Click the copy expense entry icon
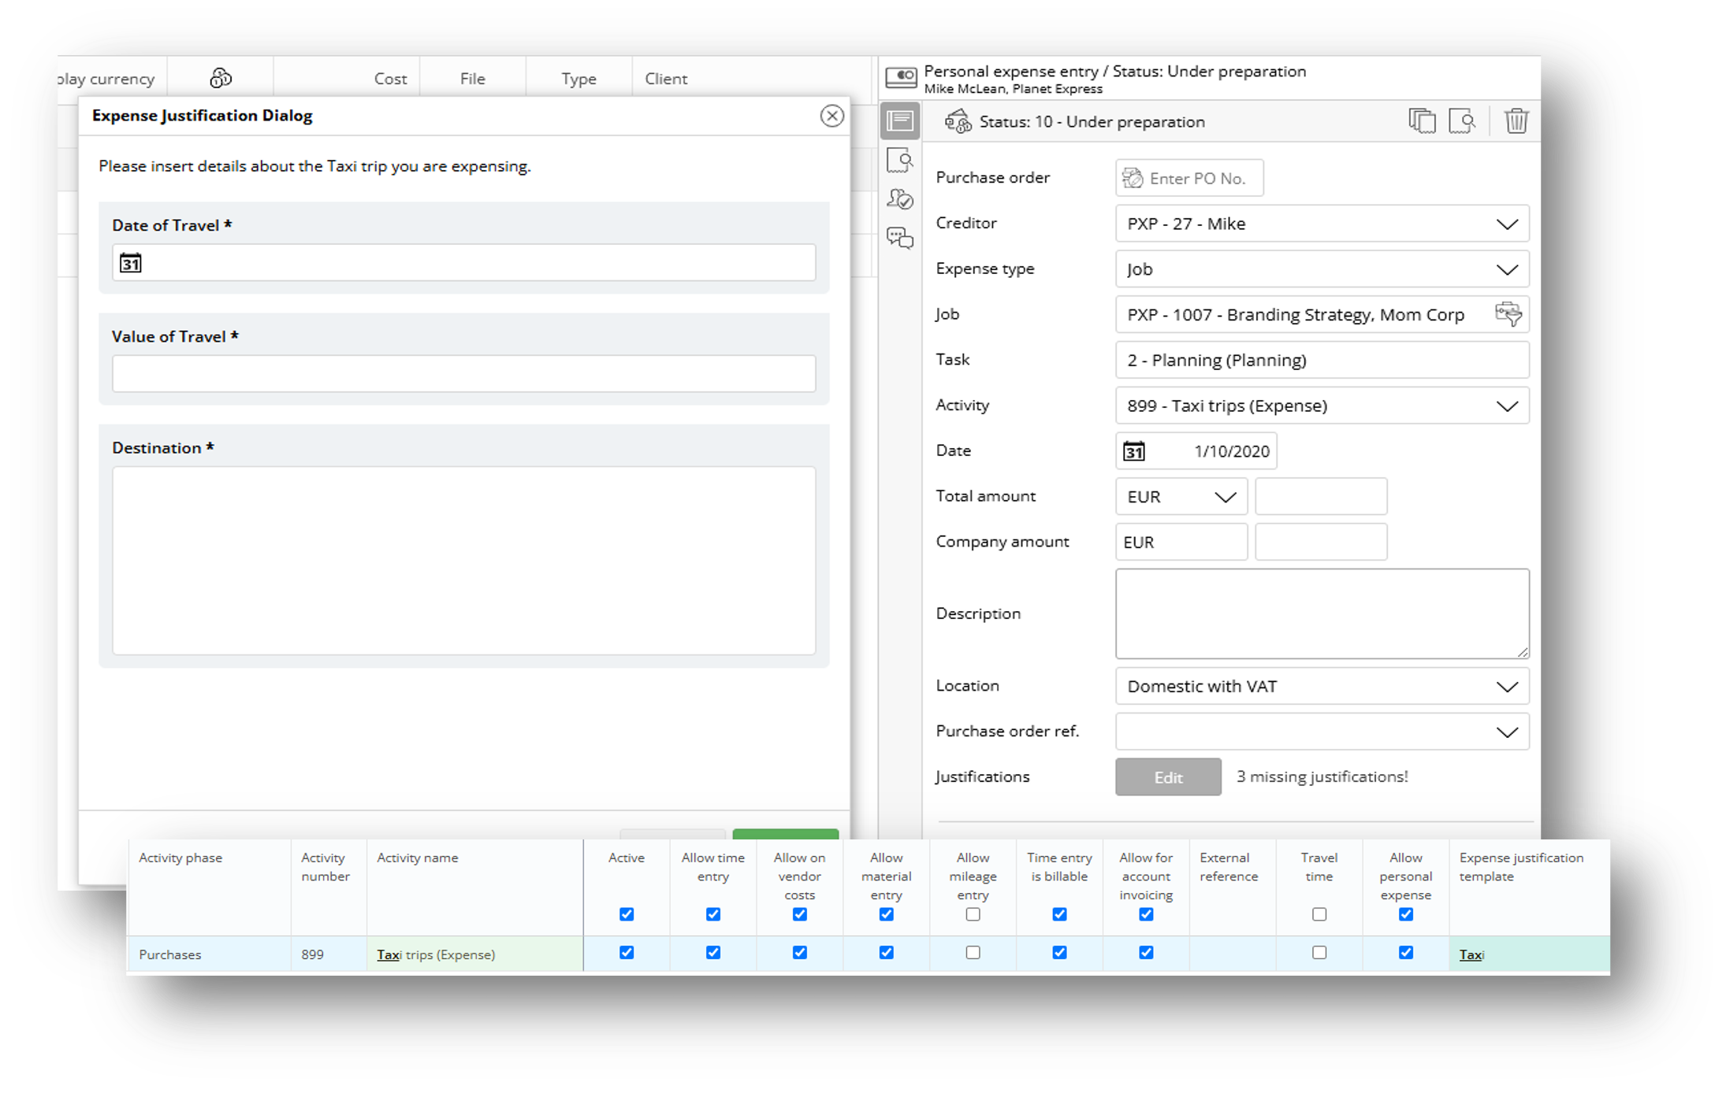The height and width of the screenshot is (1093, 1726). point(1422,121)
